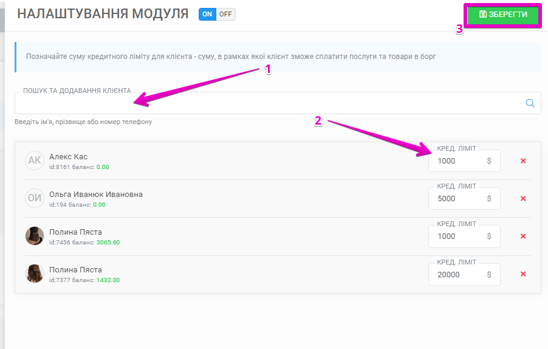Viewport: 548px width, 349px height.
Task: Edit credit limit for Полина Пяста id:7456
Action: [464, 237]
